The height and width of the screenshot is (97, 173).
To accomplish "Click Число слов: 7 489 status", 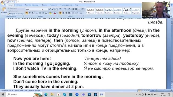I will click(x=21, y=91).
